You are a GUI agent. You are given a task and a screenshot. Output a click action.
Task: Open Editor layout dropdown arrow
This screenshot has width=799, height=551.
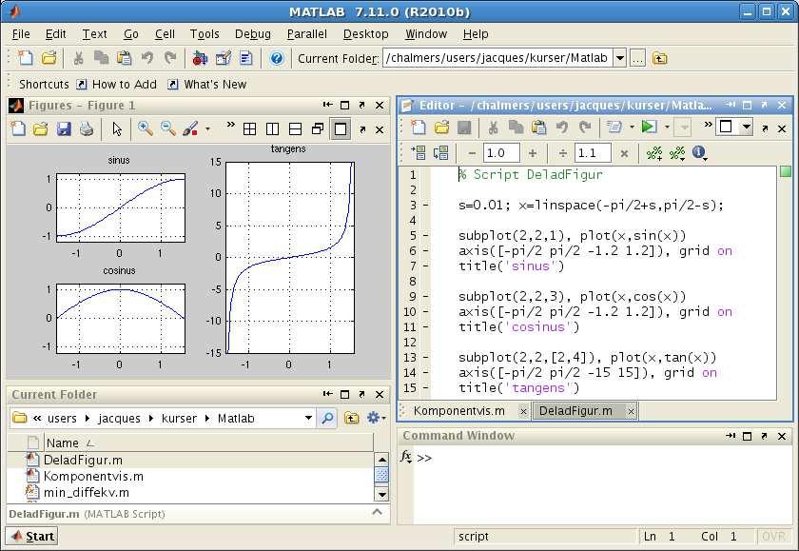click(747, 127)
